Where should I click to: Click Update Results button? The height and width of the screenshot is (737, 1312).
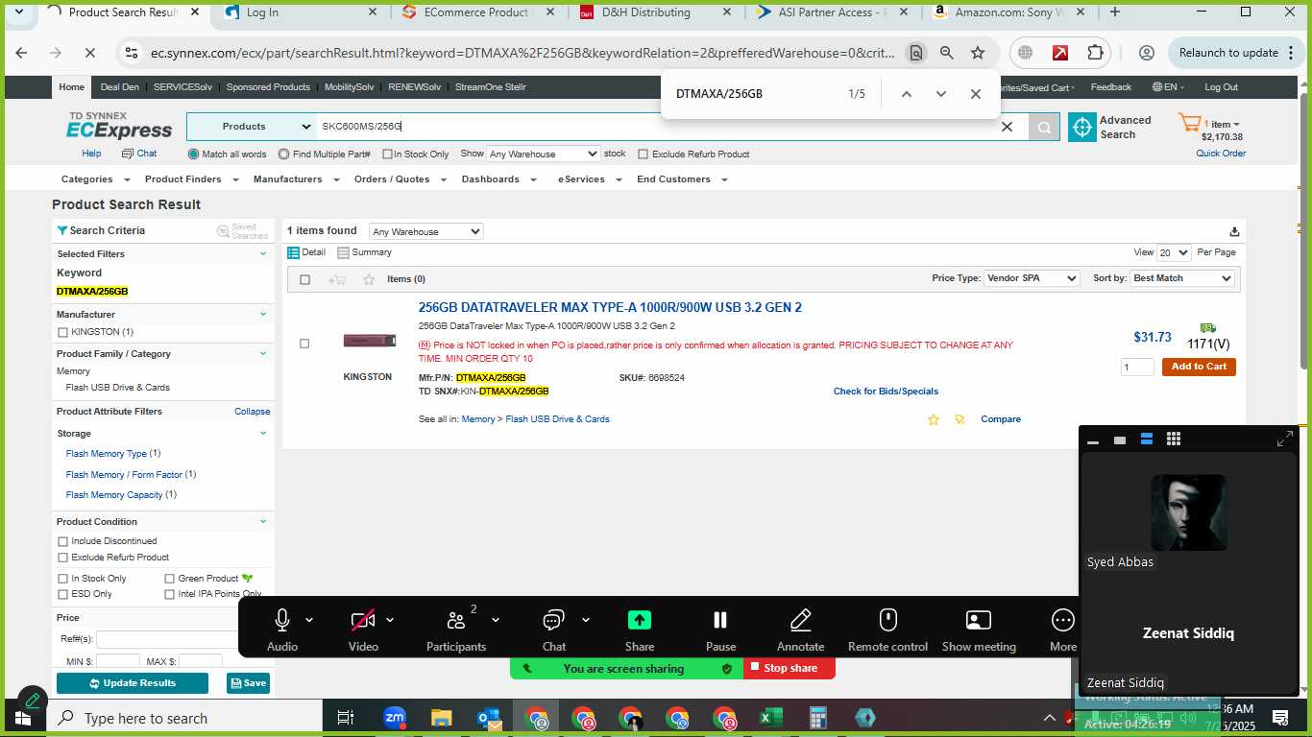tap(133, 683)
